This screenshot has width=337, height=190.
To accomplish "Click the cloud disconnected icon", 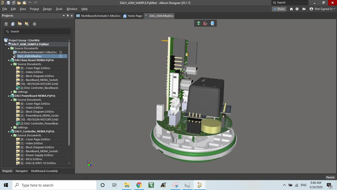I will point(304,9).
